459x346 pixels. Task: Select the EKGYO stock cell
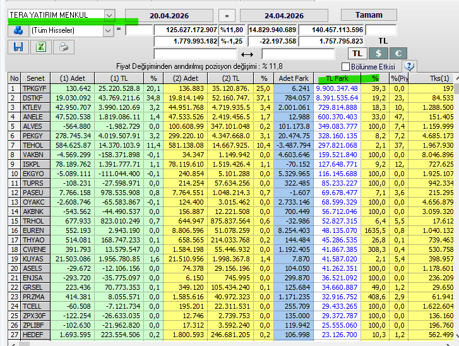[x=35, y=174]
